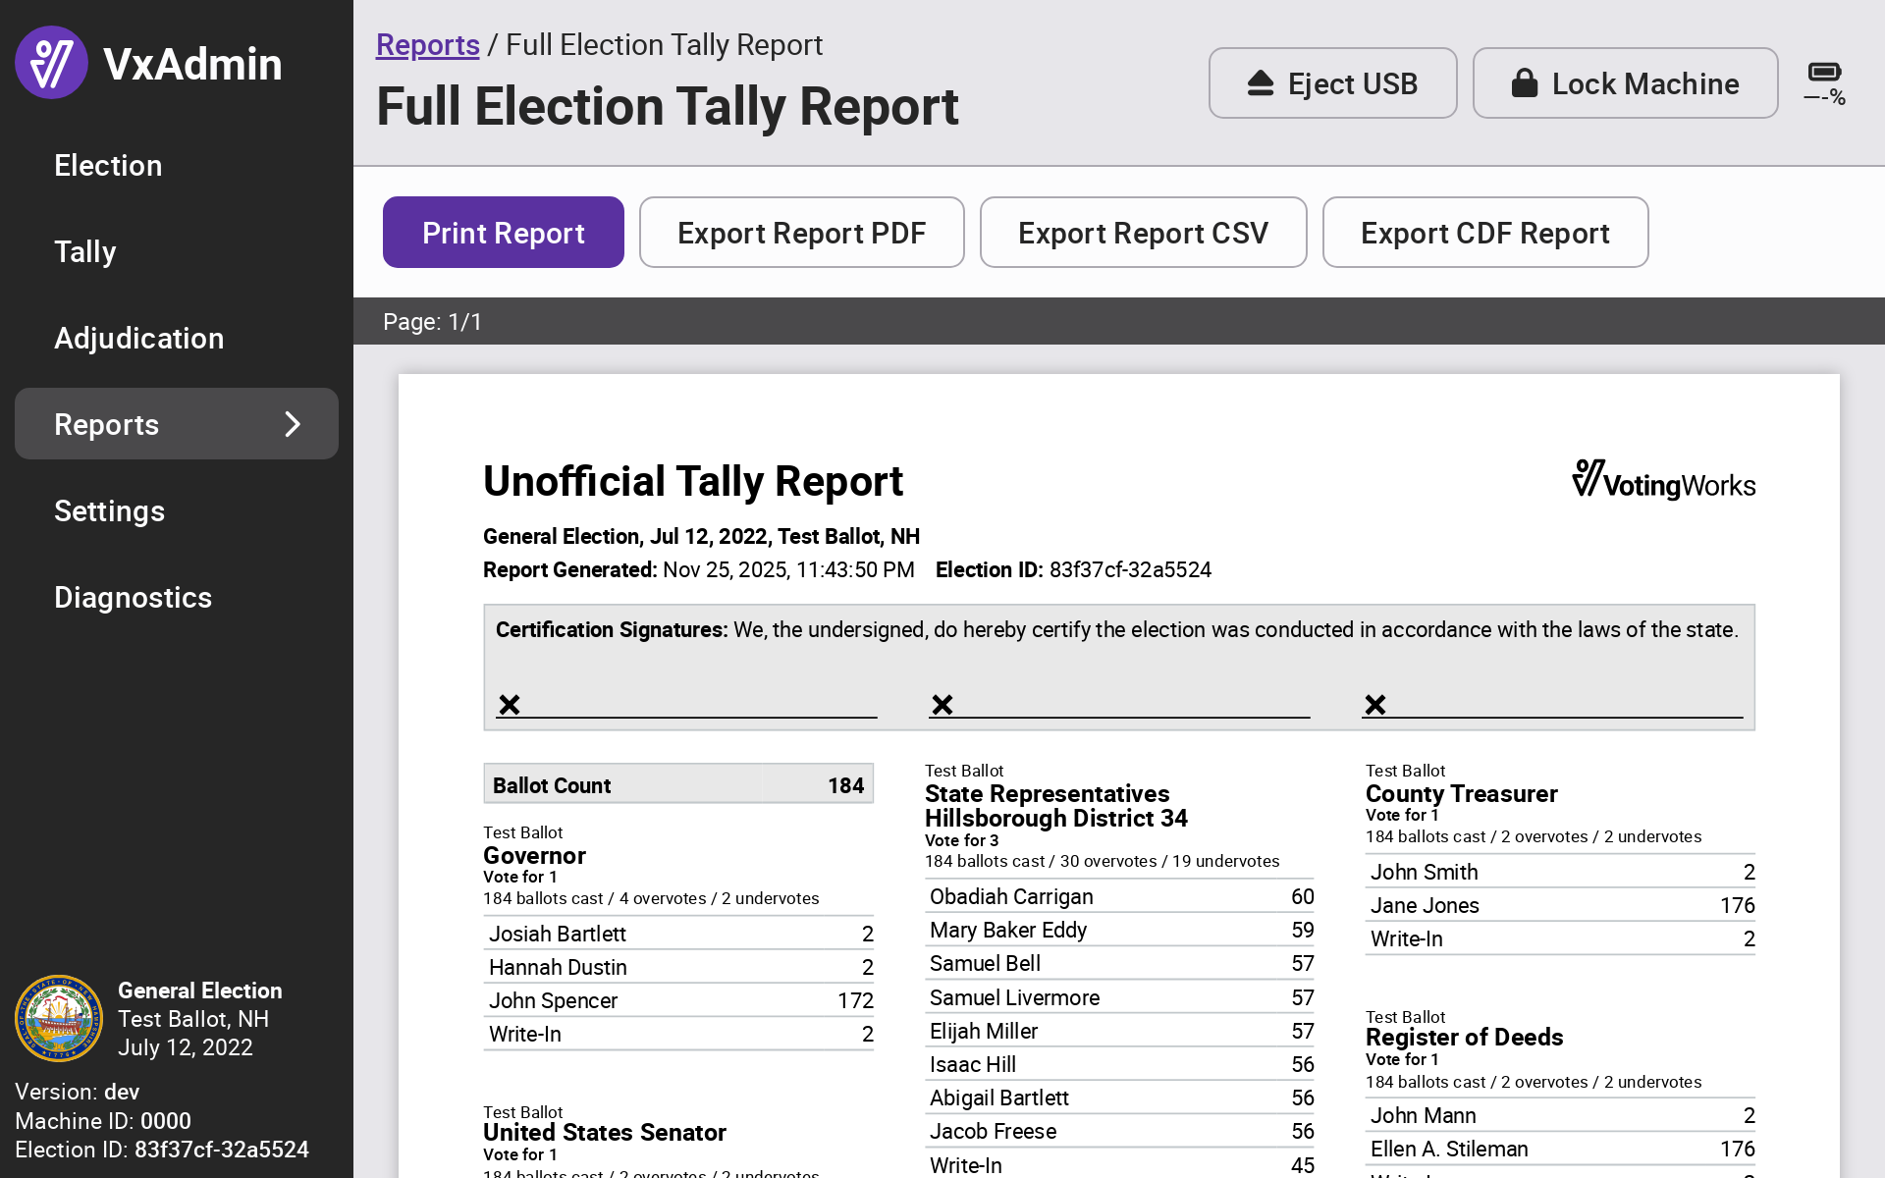Click the eject icon on Eject USB

tap(1261, 83)
